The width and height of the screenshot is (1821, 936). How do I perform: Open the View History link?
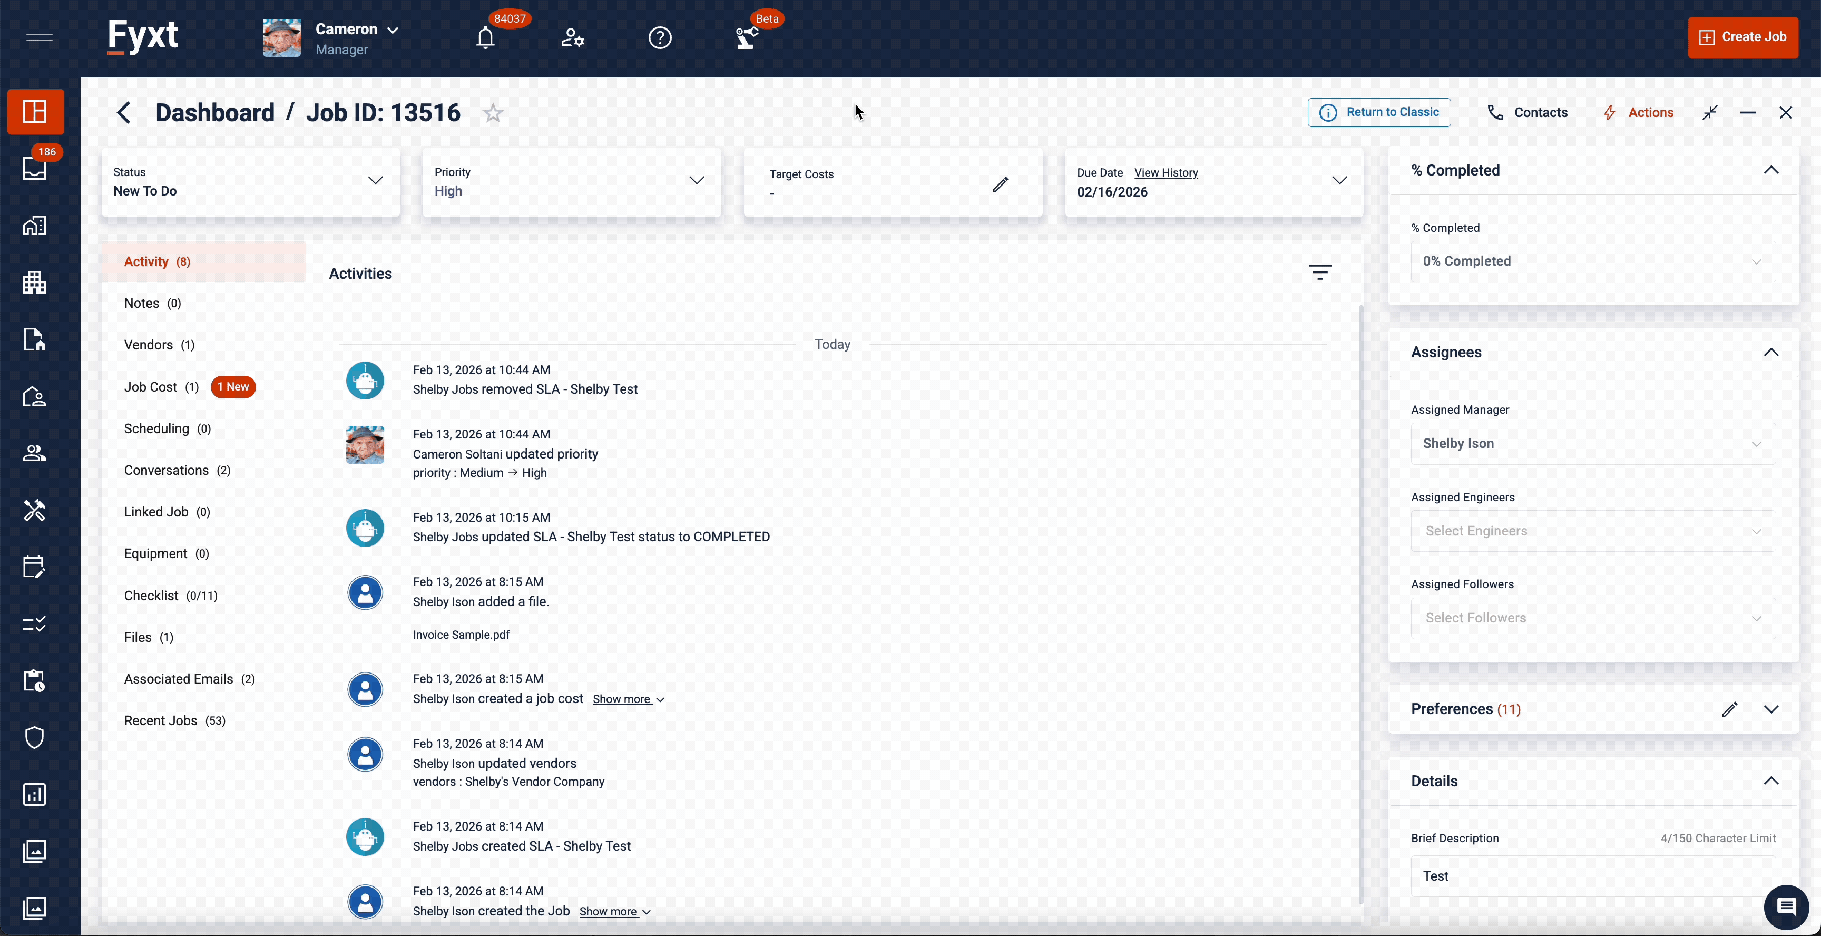[x=1166, y=172]
